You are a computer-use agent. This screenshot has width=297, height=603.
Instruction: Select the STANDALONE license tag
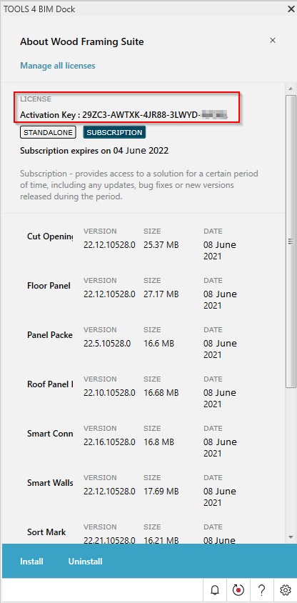point(48,132)
